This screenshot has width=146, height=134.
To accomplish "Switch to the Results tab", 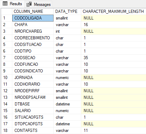I will click(x=12, y=4).
